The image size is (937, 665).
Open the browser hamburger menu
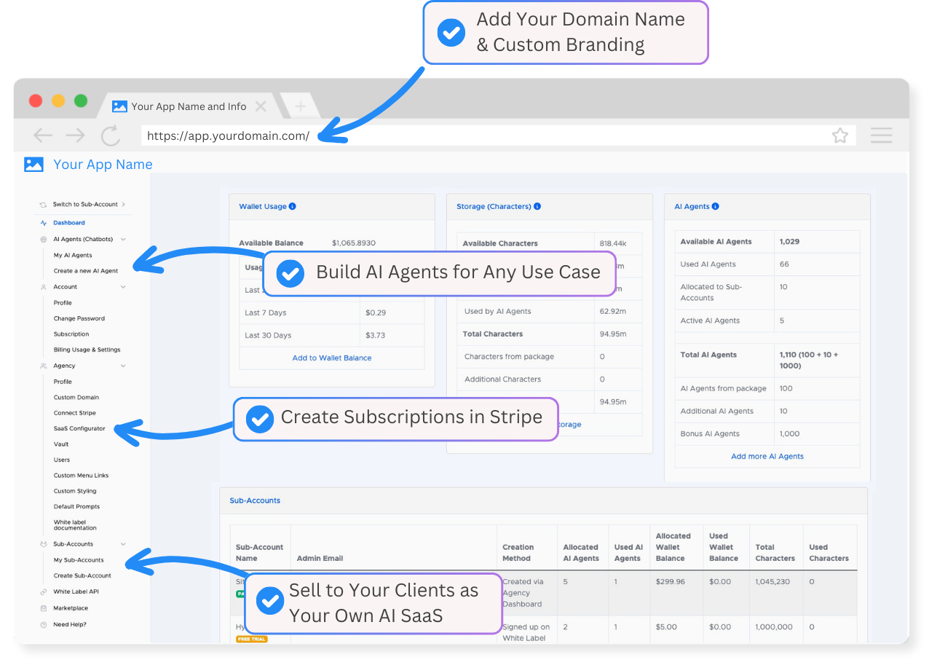click(x=881, y=135)
